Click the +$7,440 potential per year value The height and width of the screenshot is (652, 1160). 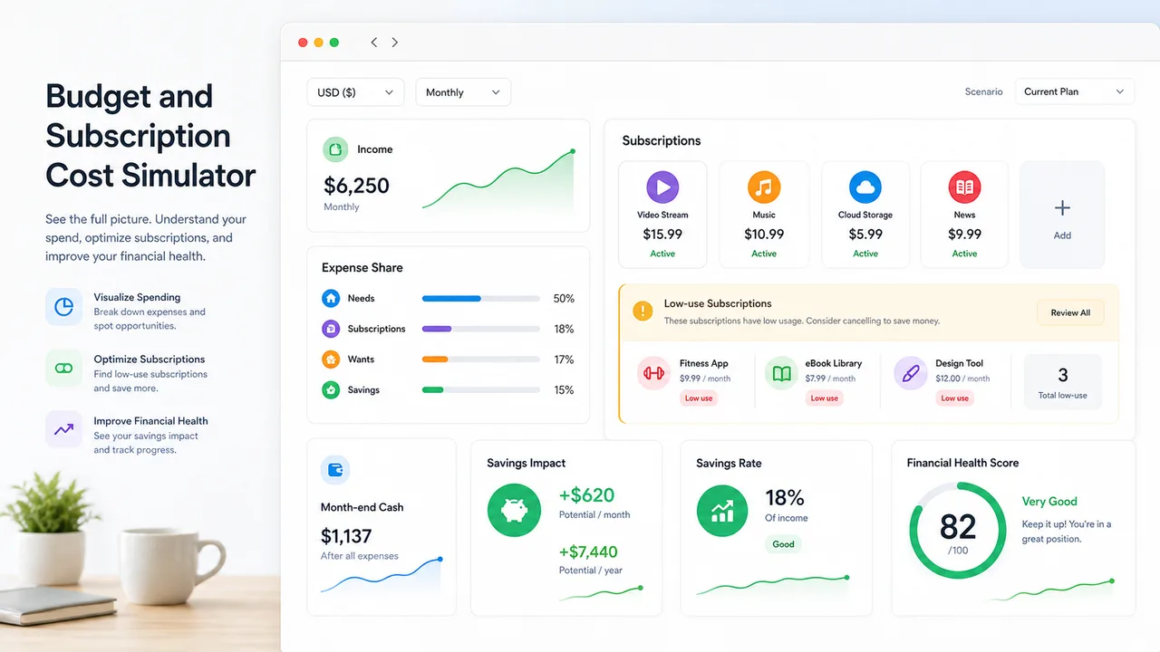589,551
